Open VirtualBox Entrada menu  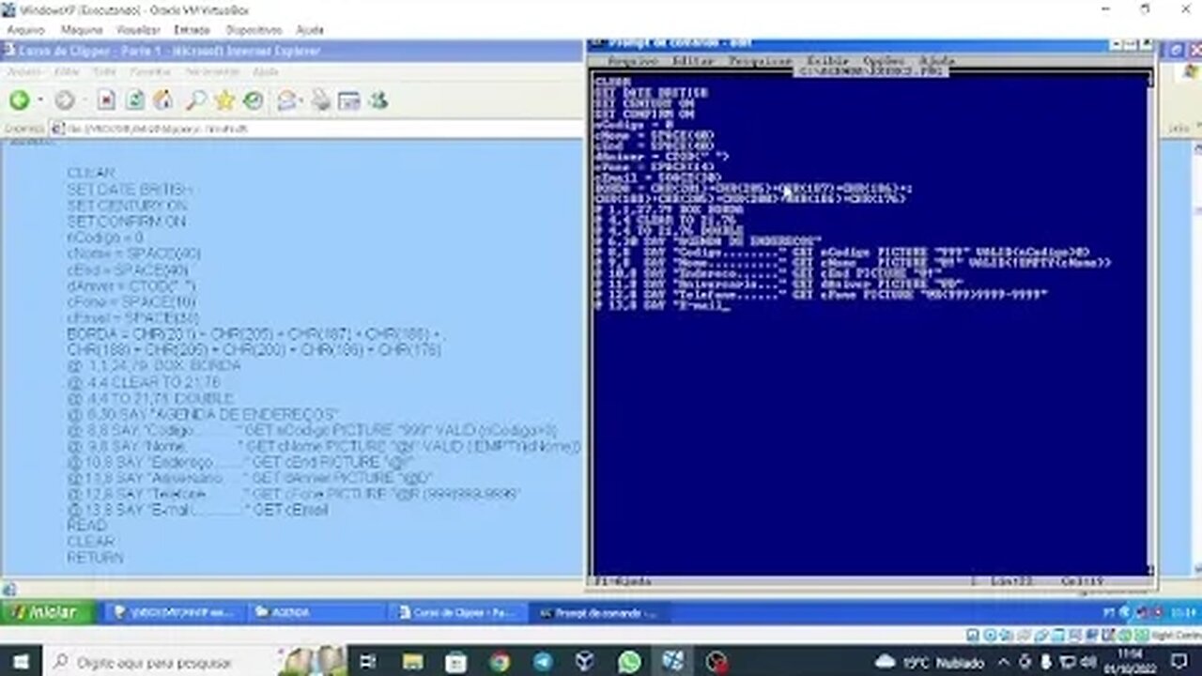(x=192, y=30)
